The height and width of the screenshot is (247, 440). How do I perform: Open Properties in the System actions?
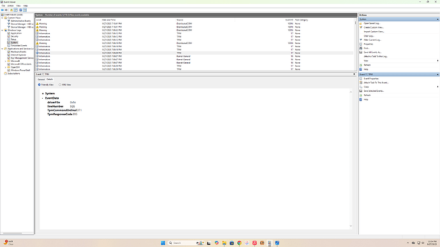click(x=368, y=44)
